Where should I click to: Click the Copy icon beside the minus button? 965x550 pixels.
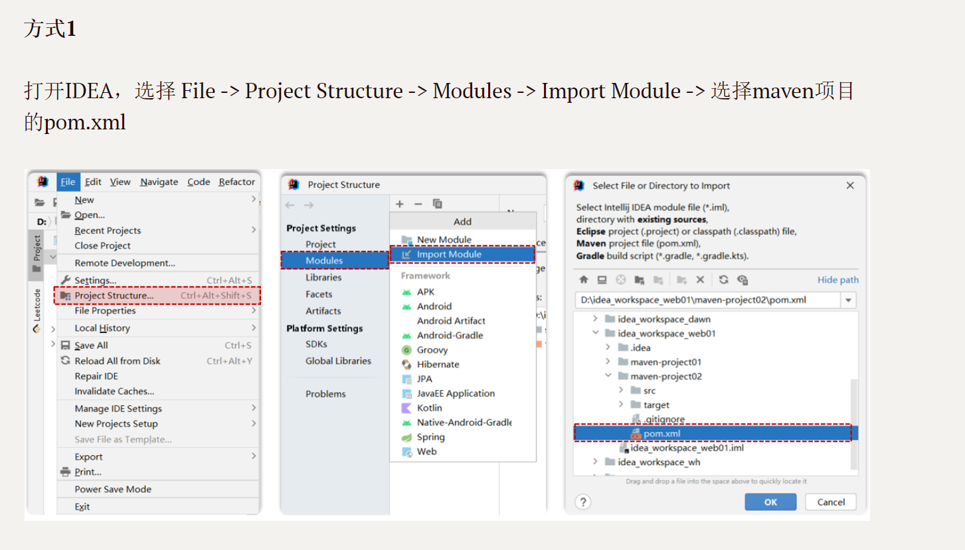437,204
